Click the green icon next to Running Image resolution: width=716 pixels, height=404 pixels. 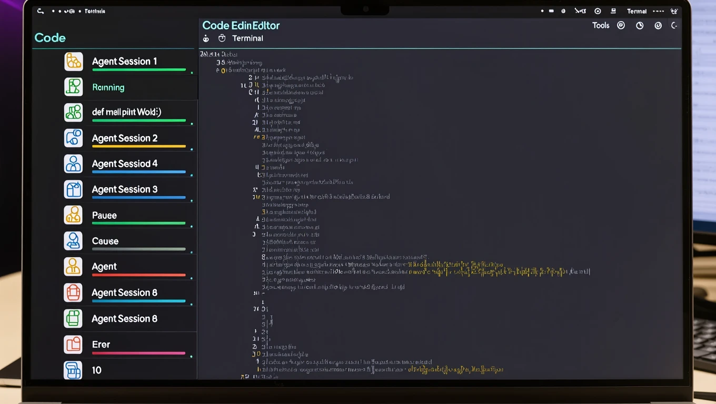click(74, 87)
